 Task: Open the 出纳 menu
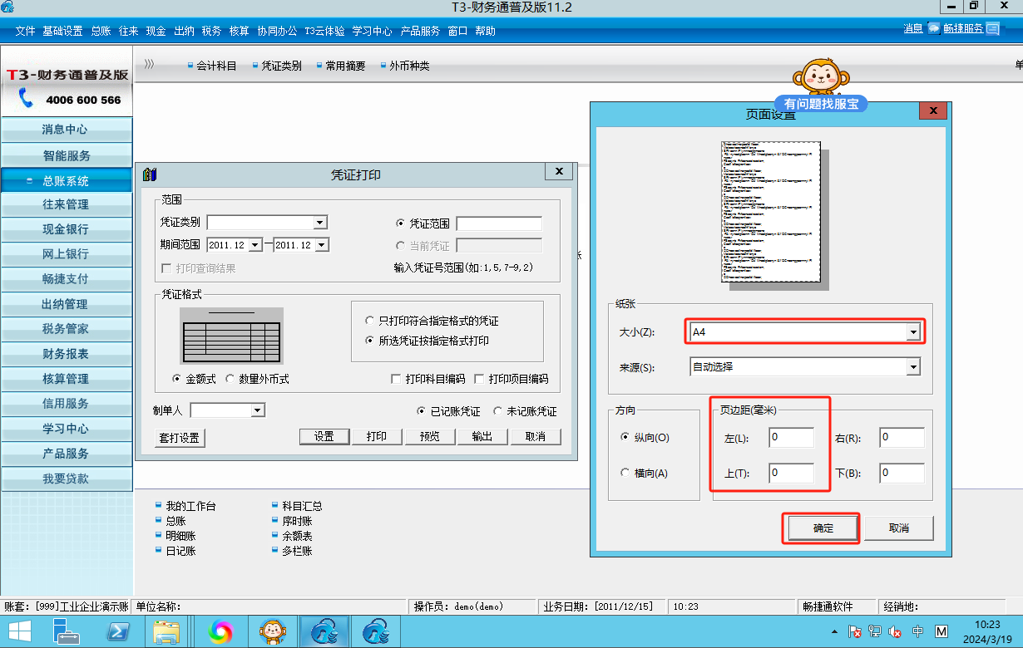184,31
